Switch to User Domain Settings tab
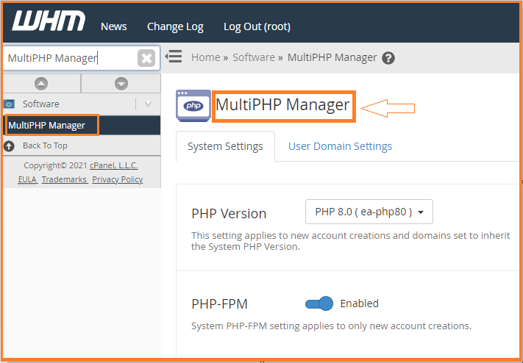The height and width of the screenshot is (363, 523). [340, 146]
